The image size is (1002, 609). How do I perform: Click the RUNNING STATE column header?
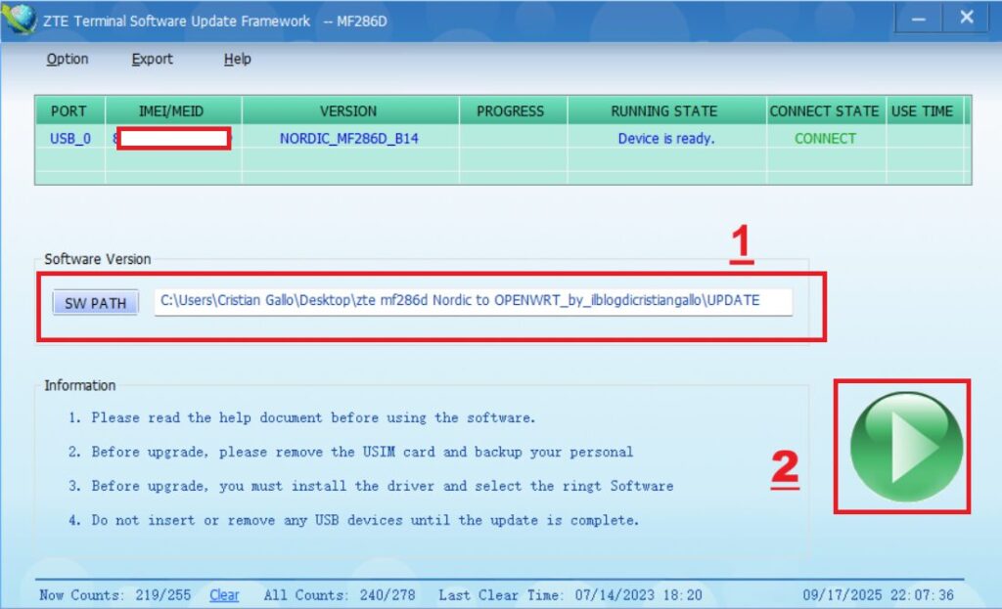coord(664,111)
